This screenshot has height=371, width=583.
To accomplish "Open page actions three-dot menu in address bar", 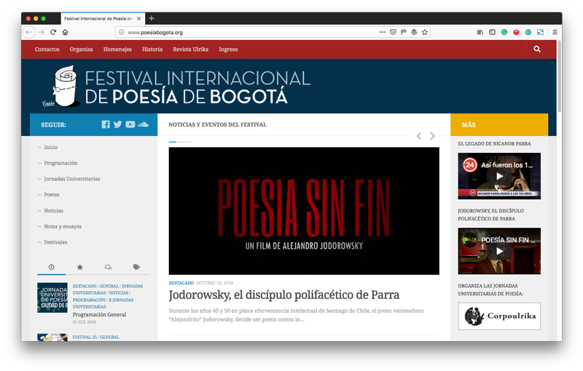I will pyautogui.click(x=382, y=32).
